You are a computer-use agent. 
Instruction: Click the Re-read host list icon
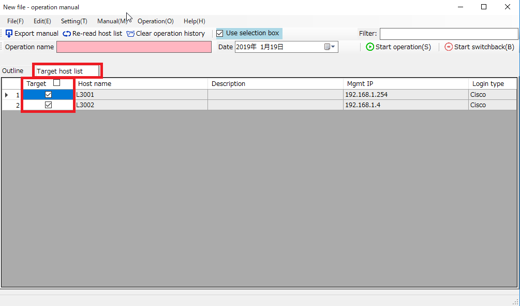click(x=67, y=34)
